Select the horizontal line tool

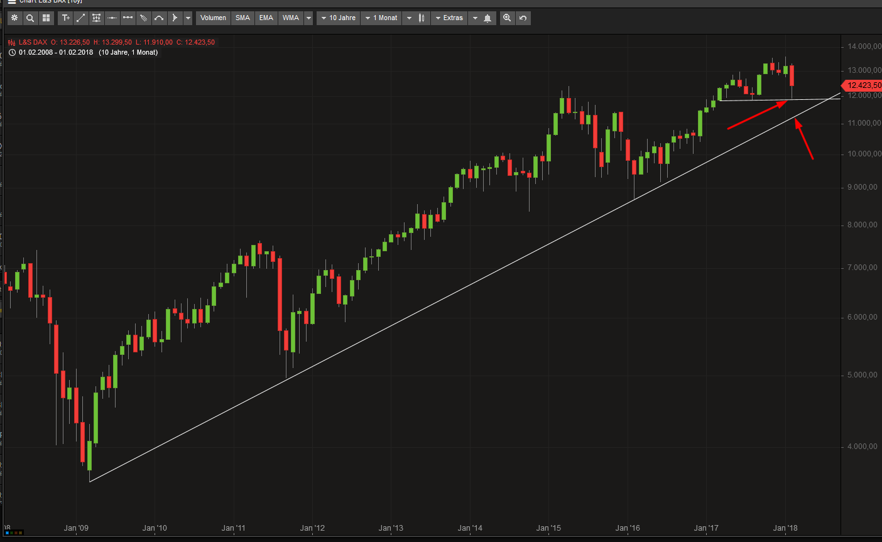tap(112, 18)
